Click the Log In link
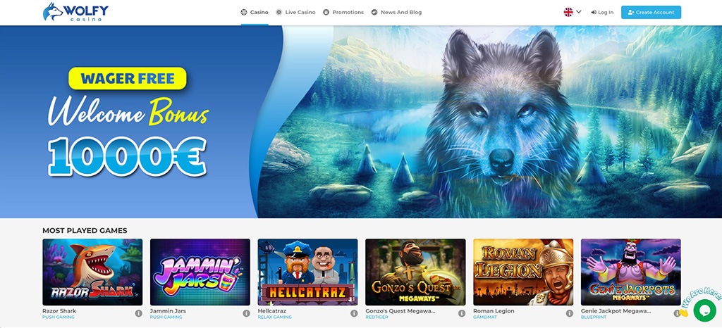The width and height of the screenshot is (722, 328). (x=602, y=13)
